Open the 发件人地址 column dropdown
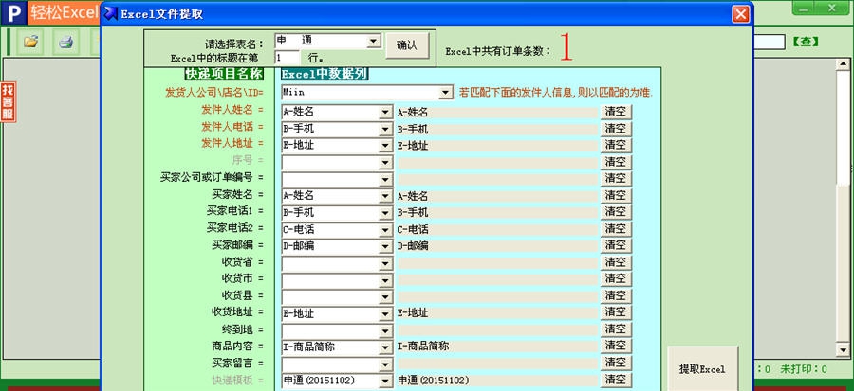 pos(385,146)
